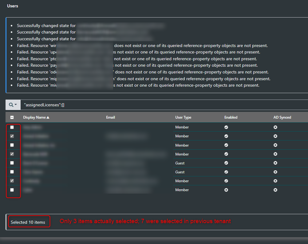
Task: Click the AD Synced icon on the second Guest row
Action: click(x=275, y=172)
